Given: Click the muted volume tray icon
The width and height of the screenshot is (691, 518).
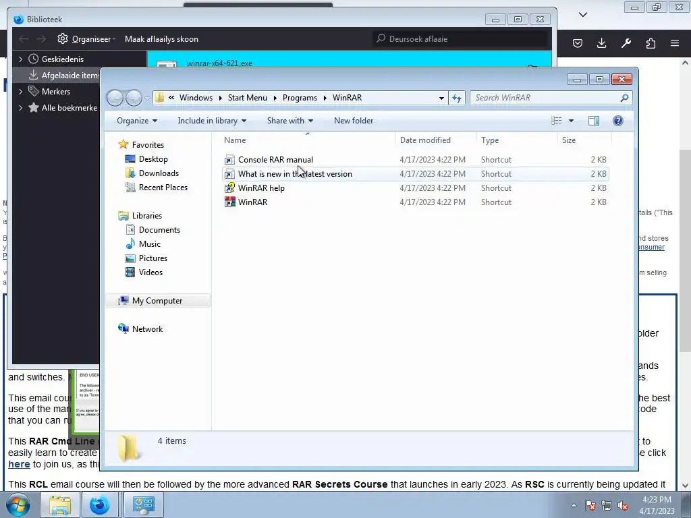Looking at the screenshot, I should pyautogui.click(x=623, y=505).
